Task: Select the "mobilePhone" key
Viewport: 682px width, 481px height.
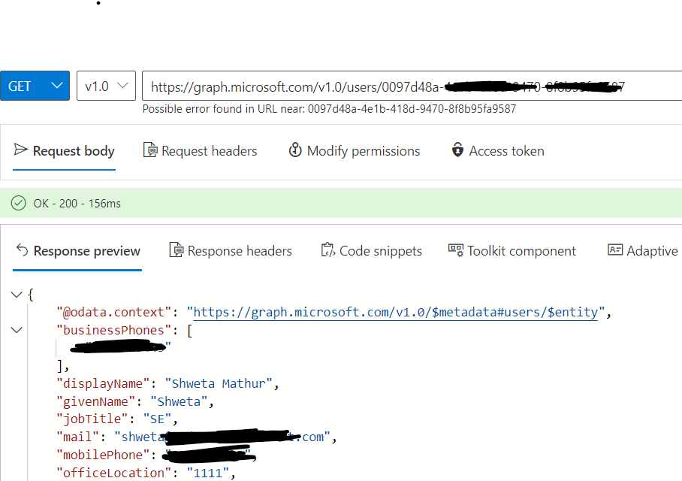Action: (x=103, y=455)
